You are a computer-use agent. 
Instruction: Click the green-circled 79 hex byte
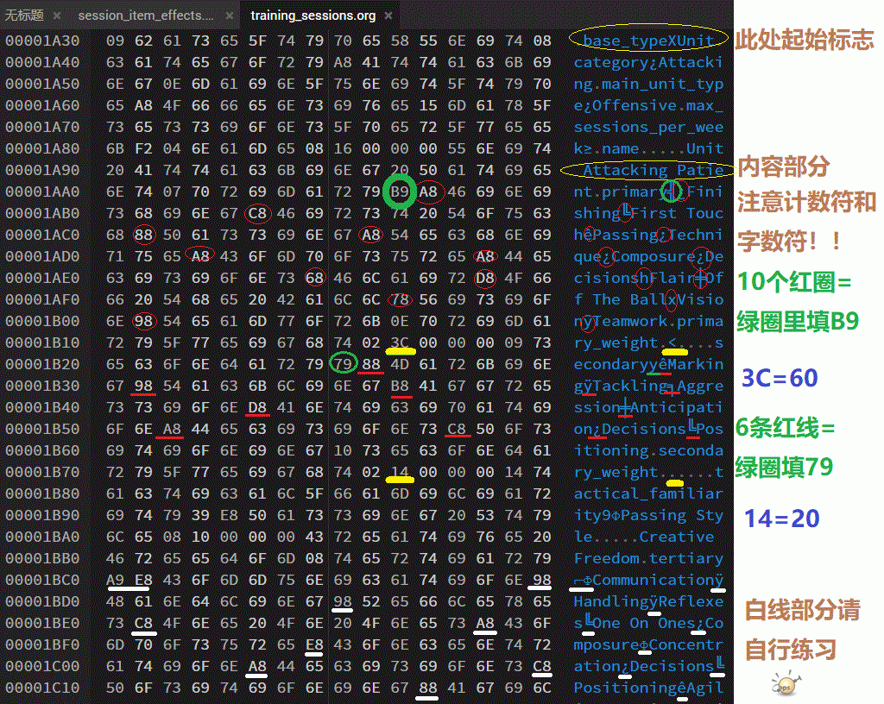343,364
